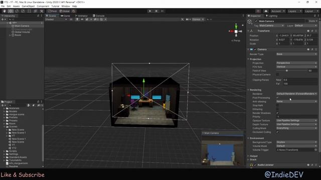Open the Gizmos dropdown
321x180 pixels.
(198, 19)
